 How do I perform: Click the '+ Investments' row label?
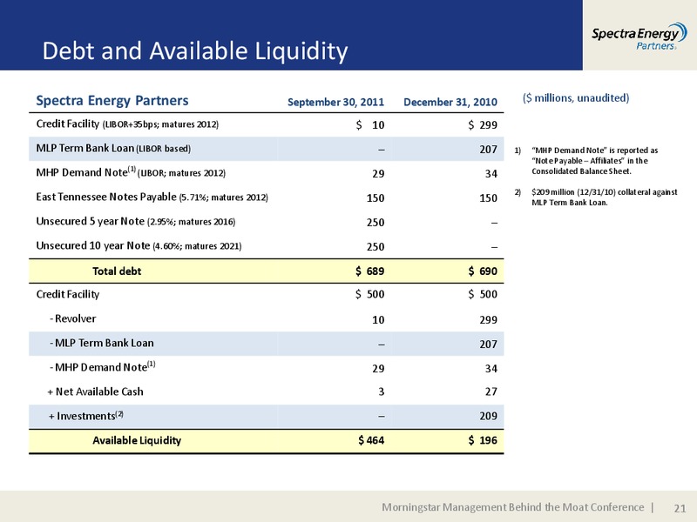85,416
